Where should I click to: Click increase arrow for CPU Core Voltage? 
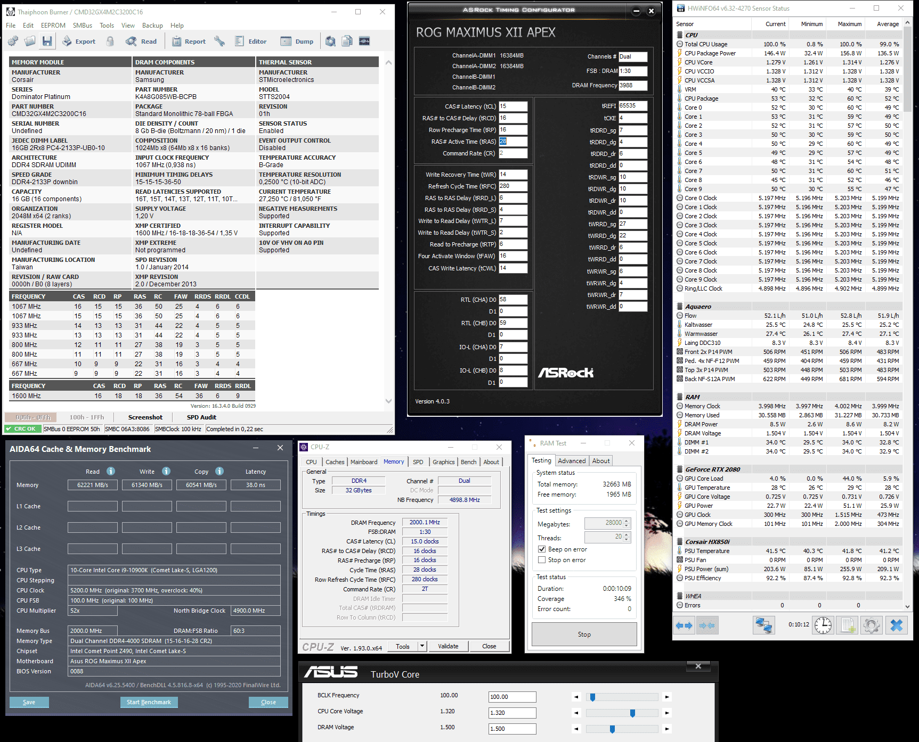[667, 713]
